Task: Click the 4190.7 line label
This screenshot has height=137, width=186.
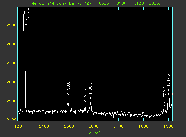Action: tap(85, 95)
